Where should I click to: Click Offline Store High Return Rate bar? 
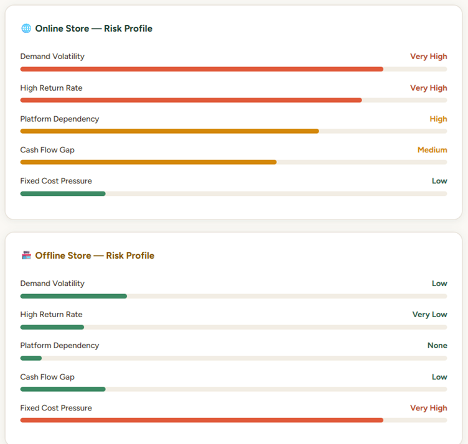(x=52, y=327)
